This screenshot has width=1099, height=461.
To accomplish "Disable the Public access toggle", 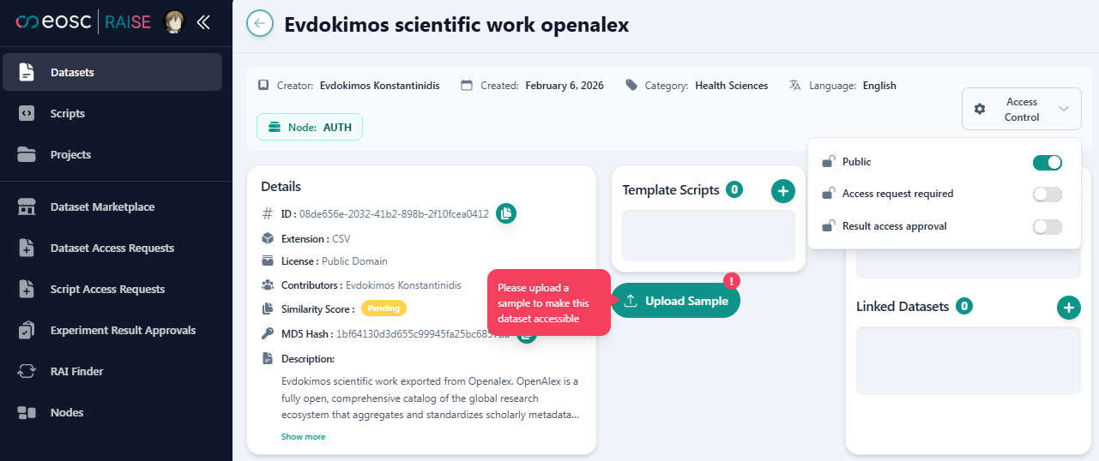I will pos(1047,162).
